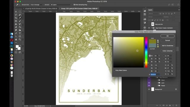Expand the Water folder
190x107 pixels.
tap(157, 80)
